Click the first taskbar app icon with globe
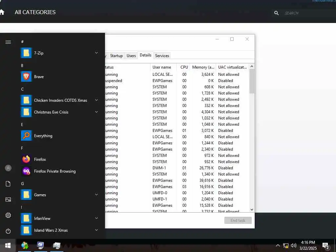The image size is (336, 252). tap(25, 245)
